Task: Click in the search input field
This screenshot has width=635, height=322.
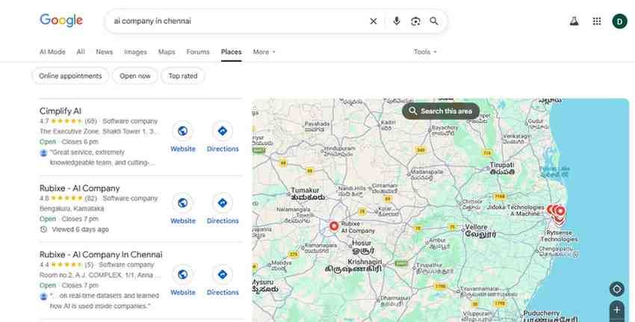Action: coord(239,21)
